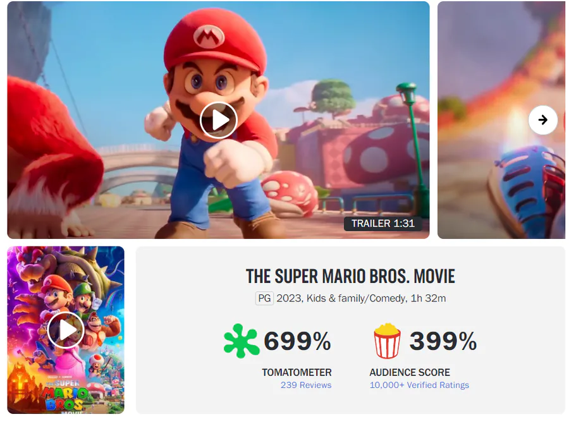Viewport: 569px width, 429px height.
Task: Play video on the movie poster
Action: tap(66, 330)
